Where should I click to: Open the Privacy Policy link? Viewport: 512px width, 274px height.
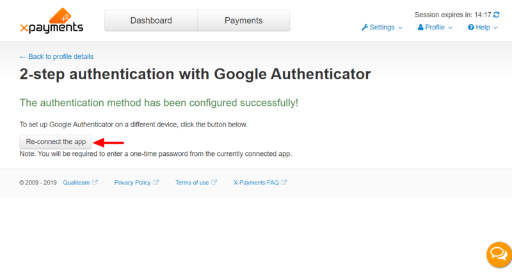click(132, 183)
